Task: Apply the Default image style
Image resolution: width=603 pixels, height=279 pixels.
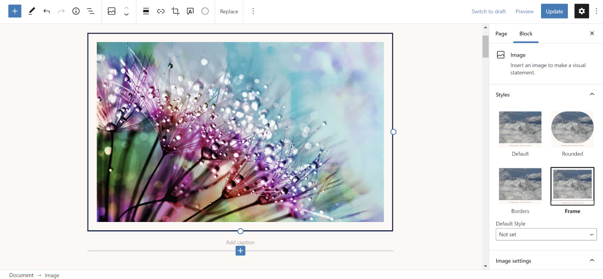Action: pyautogui.click(x=520, y=134)
